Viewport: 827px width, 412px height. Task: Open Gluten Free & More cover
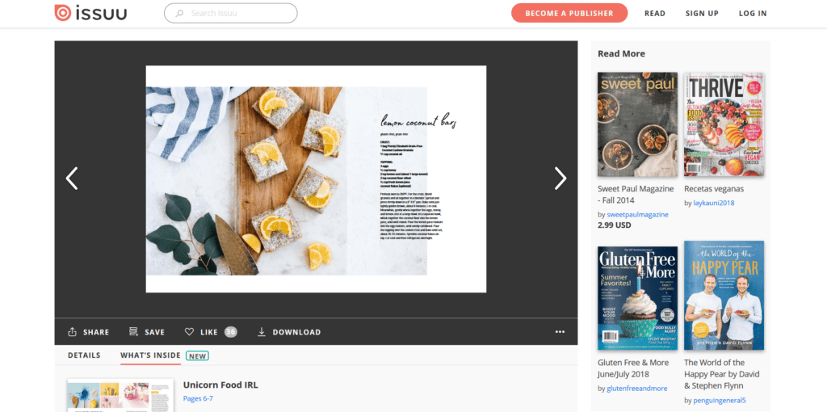tap(638, 298)
